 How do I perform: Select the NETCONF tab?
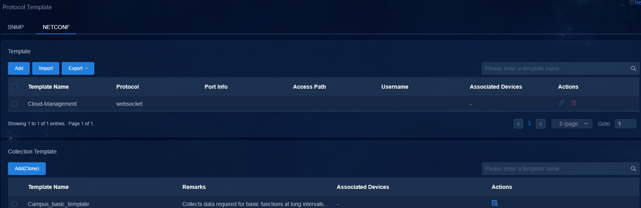click(56, 27)
